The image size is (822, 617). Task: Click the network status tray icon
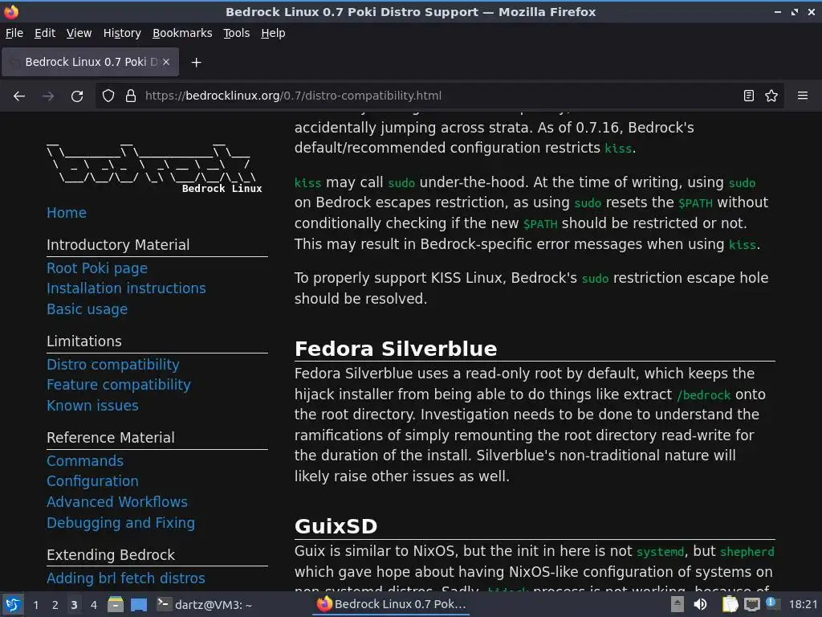tap(751, 605)
